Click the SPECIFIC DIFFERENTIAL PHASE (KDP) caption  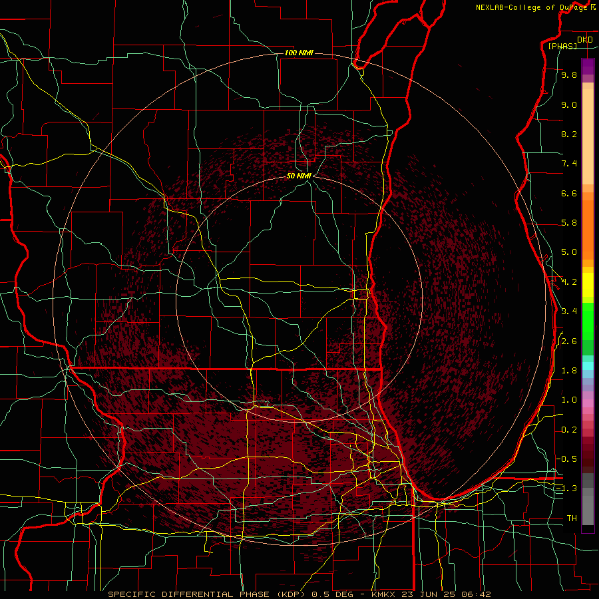click(208, 594)
